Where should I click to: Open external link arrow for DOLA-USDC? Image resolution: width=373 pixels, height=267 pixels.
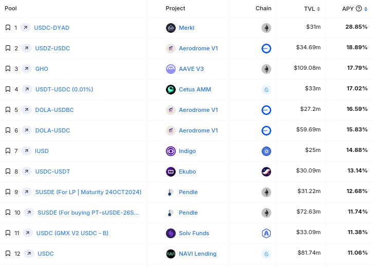pyautogui.click(x=27, y=130)
